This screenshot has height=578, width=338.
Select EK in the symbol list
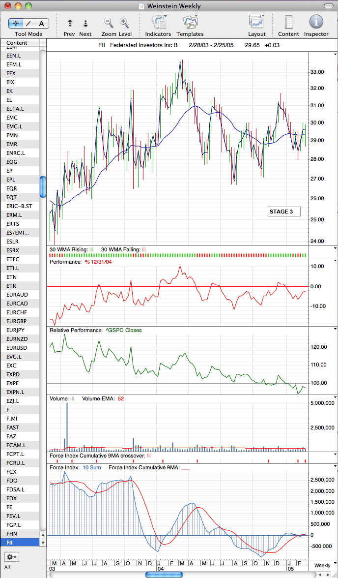click(x=20, y=91)
